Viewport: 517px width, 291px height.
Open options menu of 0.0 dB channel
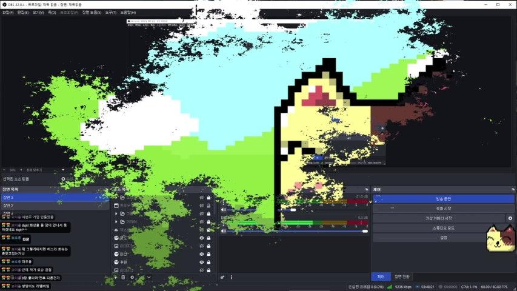coord(224,224)
